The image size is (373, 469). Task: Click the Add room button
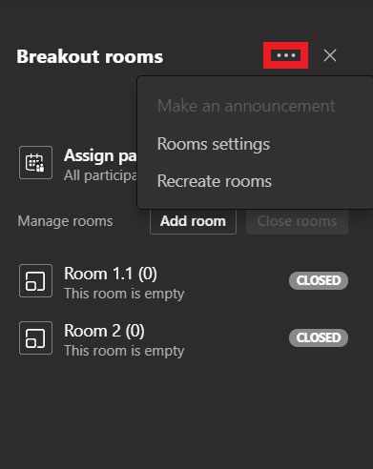coord(193,221)
